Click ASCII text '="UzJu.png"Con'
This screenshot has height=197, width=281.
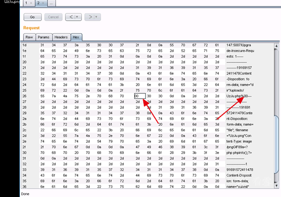[239, 136]
